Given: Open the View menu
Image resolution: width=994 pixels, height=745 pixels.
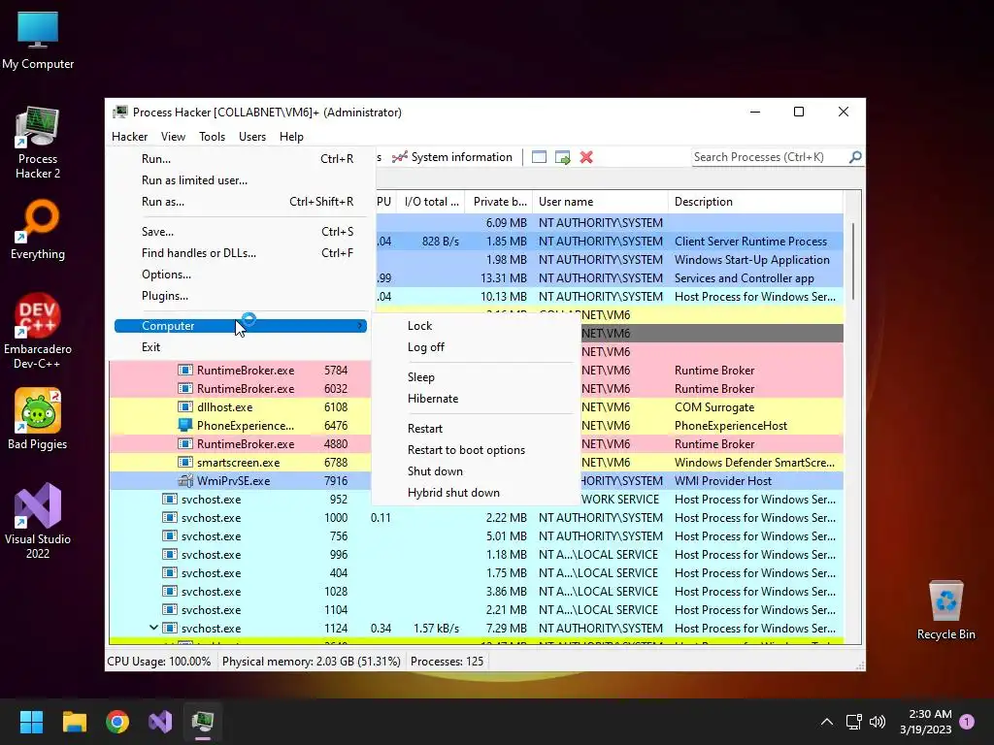Looking at the screenshot, I should pyautogui.click(x=173, y=137).
